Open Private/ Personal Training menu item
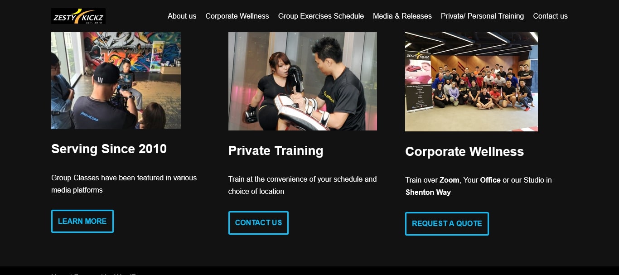This screenshot has width=619, height=275. click(482, 16)
